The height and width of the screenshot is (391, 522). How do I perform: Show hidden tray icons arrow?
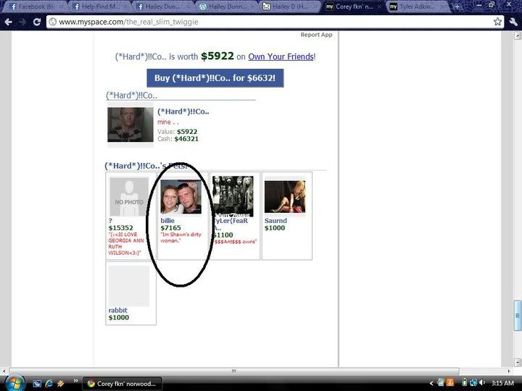431,383
